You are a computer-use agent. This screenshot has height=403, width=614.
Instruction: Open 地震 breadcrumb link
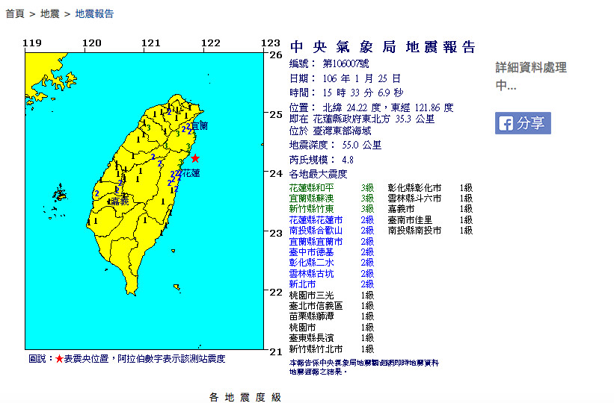50,14
